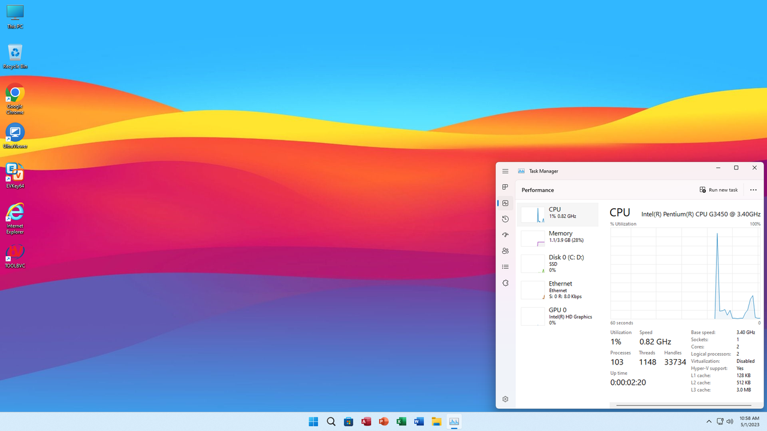Select the Memory performance entry

click(x=558, y=238)
